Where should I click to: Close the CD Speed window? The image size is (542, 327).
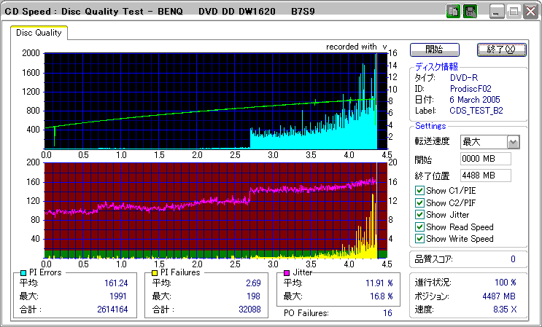click(530, 12)
